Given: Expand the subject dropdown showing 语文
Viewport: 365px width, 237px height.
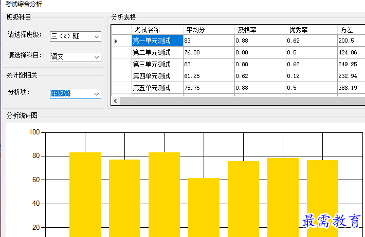Looking at the screenshot, I should click(x=76, y=56).
